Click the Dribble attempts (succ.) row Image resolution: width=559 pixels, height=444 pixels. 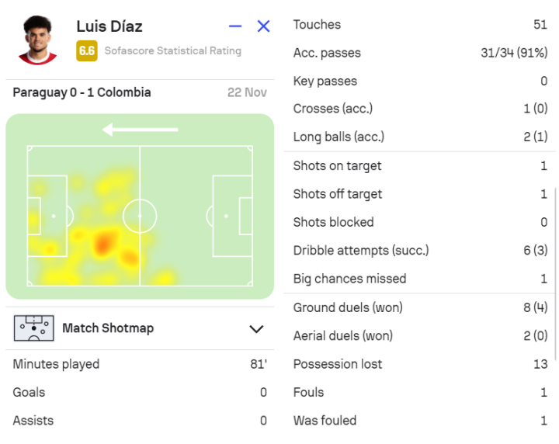point(419,251)
